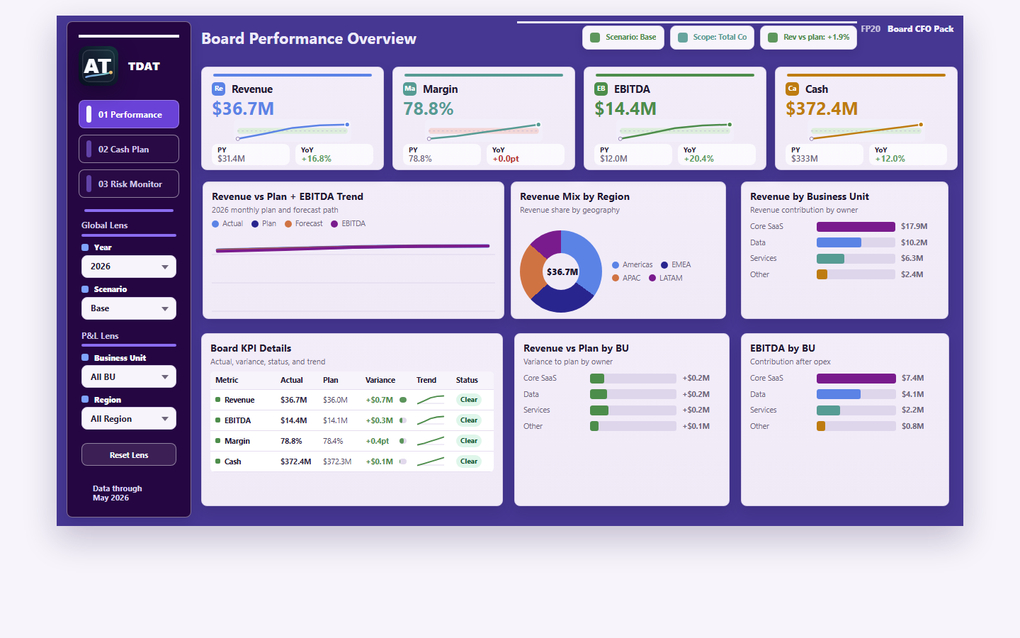Click Clear status in Revenue row
1020x638 pixels.
click(469, 400)
